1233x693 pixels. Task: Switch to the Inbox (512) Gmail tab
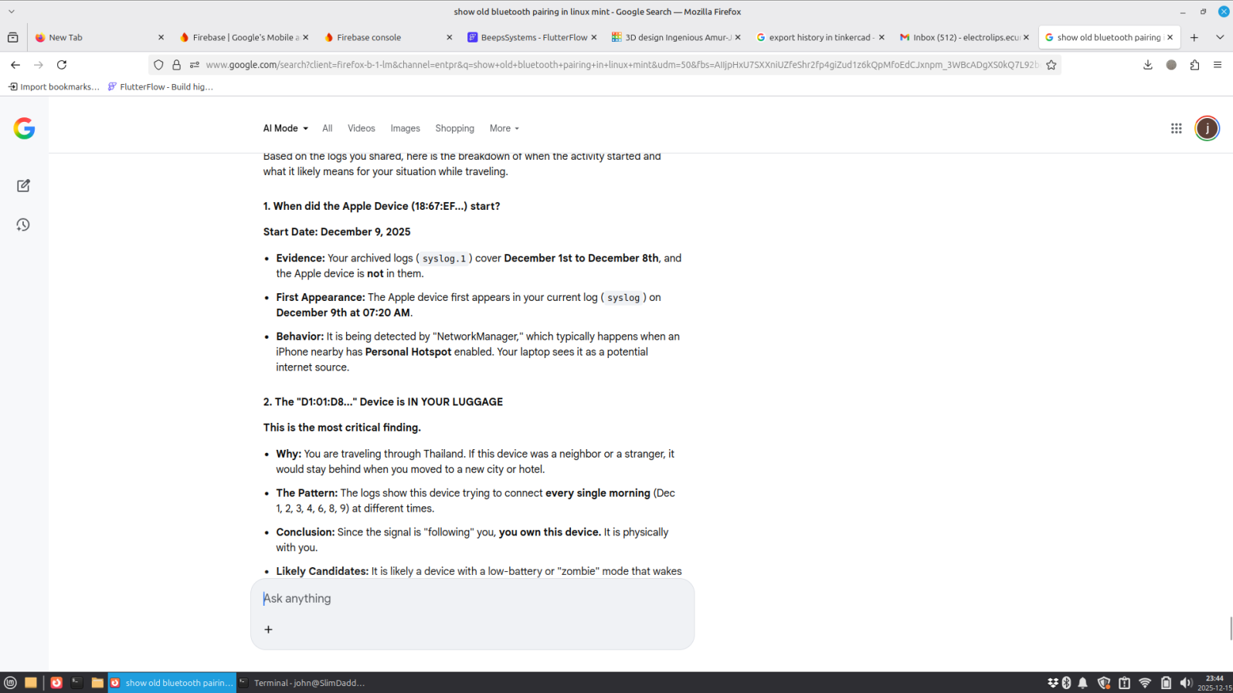coord(963,37)
